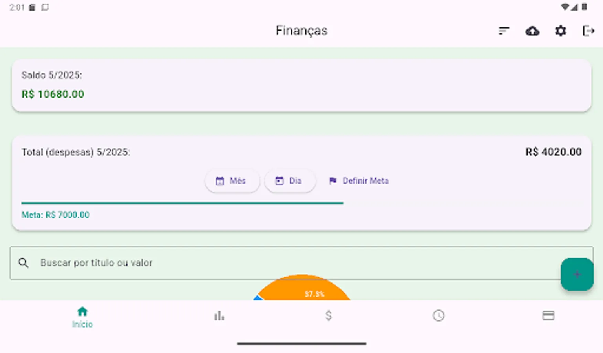Open the history clock icon
603x353 pixels.
(x=439, y=315)
